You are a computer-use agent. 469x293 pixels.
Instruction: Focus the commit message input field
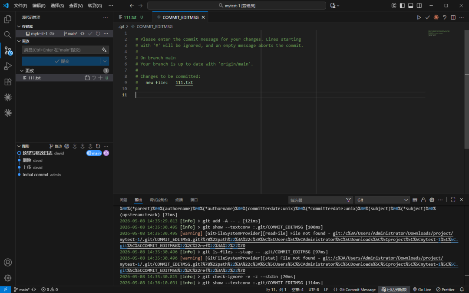[61, 49]
